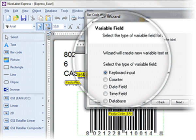Image resolution: width=196 pixels, height=140 pixels.
Task: Select the Time Field radio option
Action: click(x=105, y=94)
